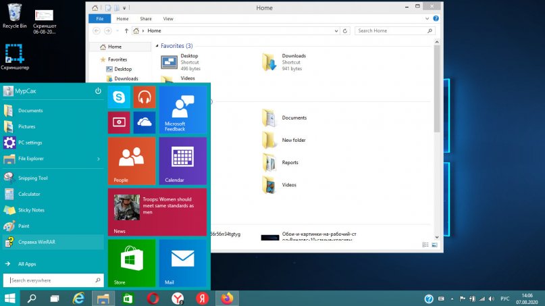545x306 pixels.
Task: Open the Mail tile
Action: pos(182,263)
